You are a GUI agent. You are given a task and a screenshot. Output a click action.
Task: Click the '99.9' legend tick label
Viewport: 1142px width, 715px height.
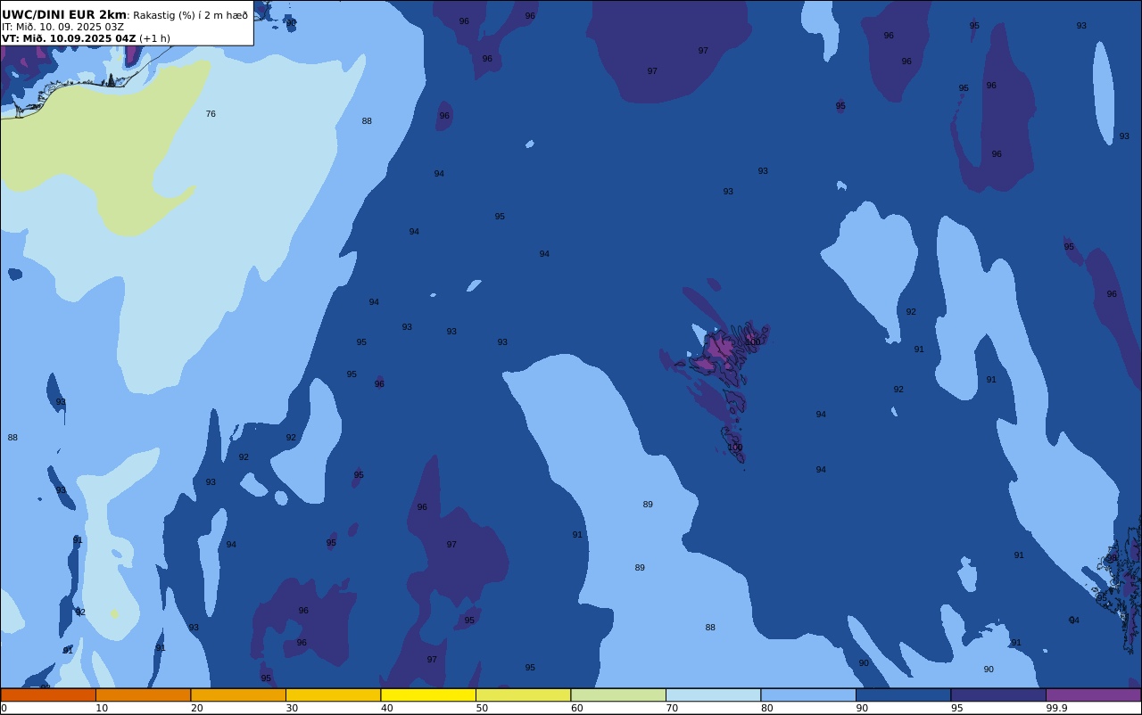pyautogui.click(x=1057, y=708)
